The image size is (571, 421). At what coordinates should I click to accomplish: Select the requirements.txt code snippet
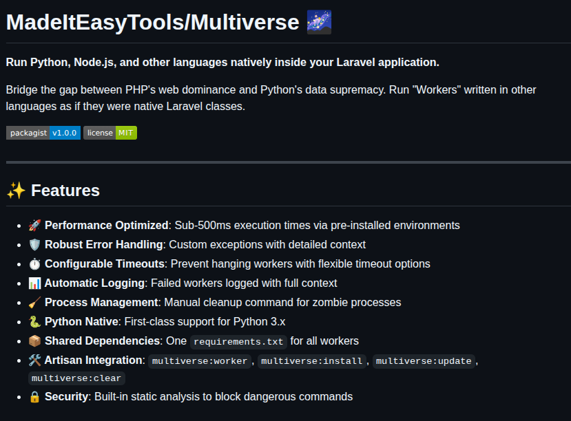[x=238, y=342]
